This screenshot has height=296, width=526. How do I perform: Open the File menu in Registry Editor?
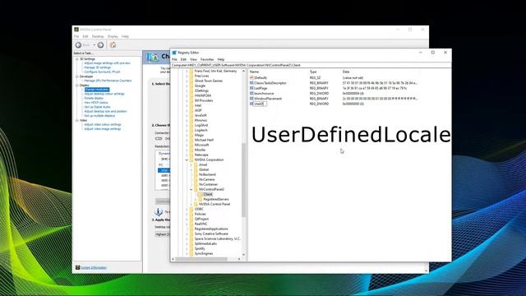[174, 59]
